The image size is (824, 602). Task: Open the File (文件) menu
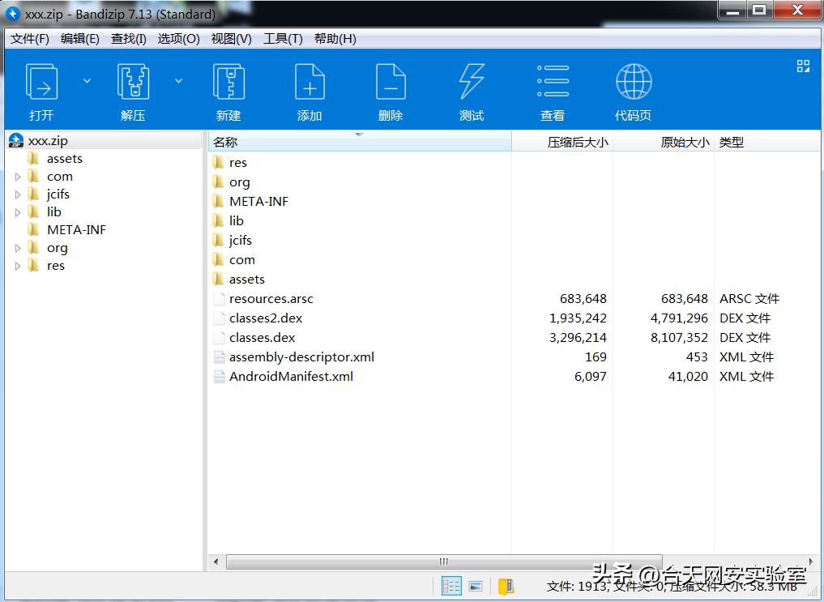30,39
